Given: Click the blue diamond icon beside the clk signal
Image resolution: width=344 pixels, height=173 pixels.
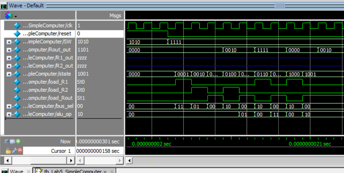Looking at the screenshot, I should click(x=17, y=26).
